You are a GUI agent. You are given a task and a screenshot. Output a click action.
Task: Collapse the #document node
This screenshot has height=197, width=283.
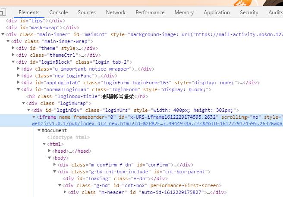pyautogui.click(x=39, y=130)
